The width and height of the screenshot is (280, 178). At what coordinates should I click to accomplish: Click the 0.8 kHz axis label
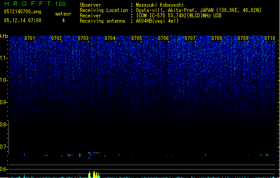pos(4,125)
